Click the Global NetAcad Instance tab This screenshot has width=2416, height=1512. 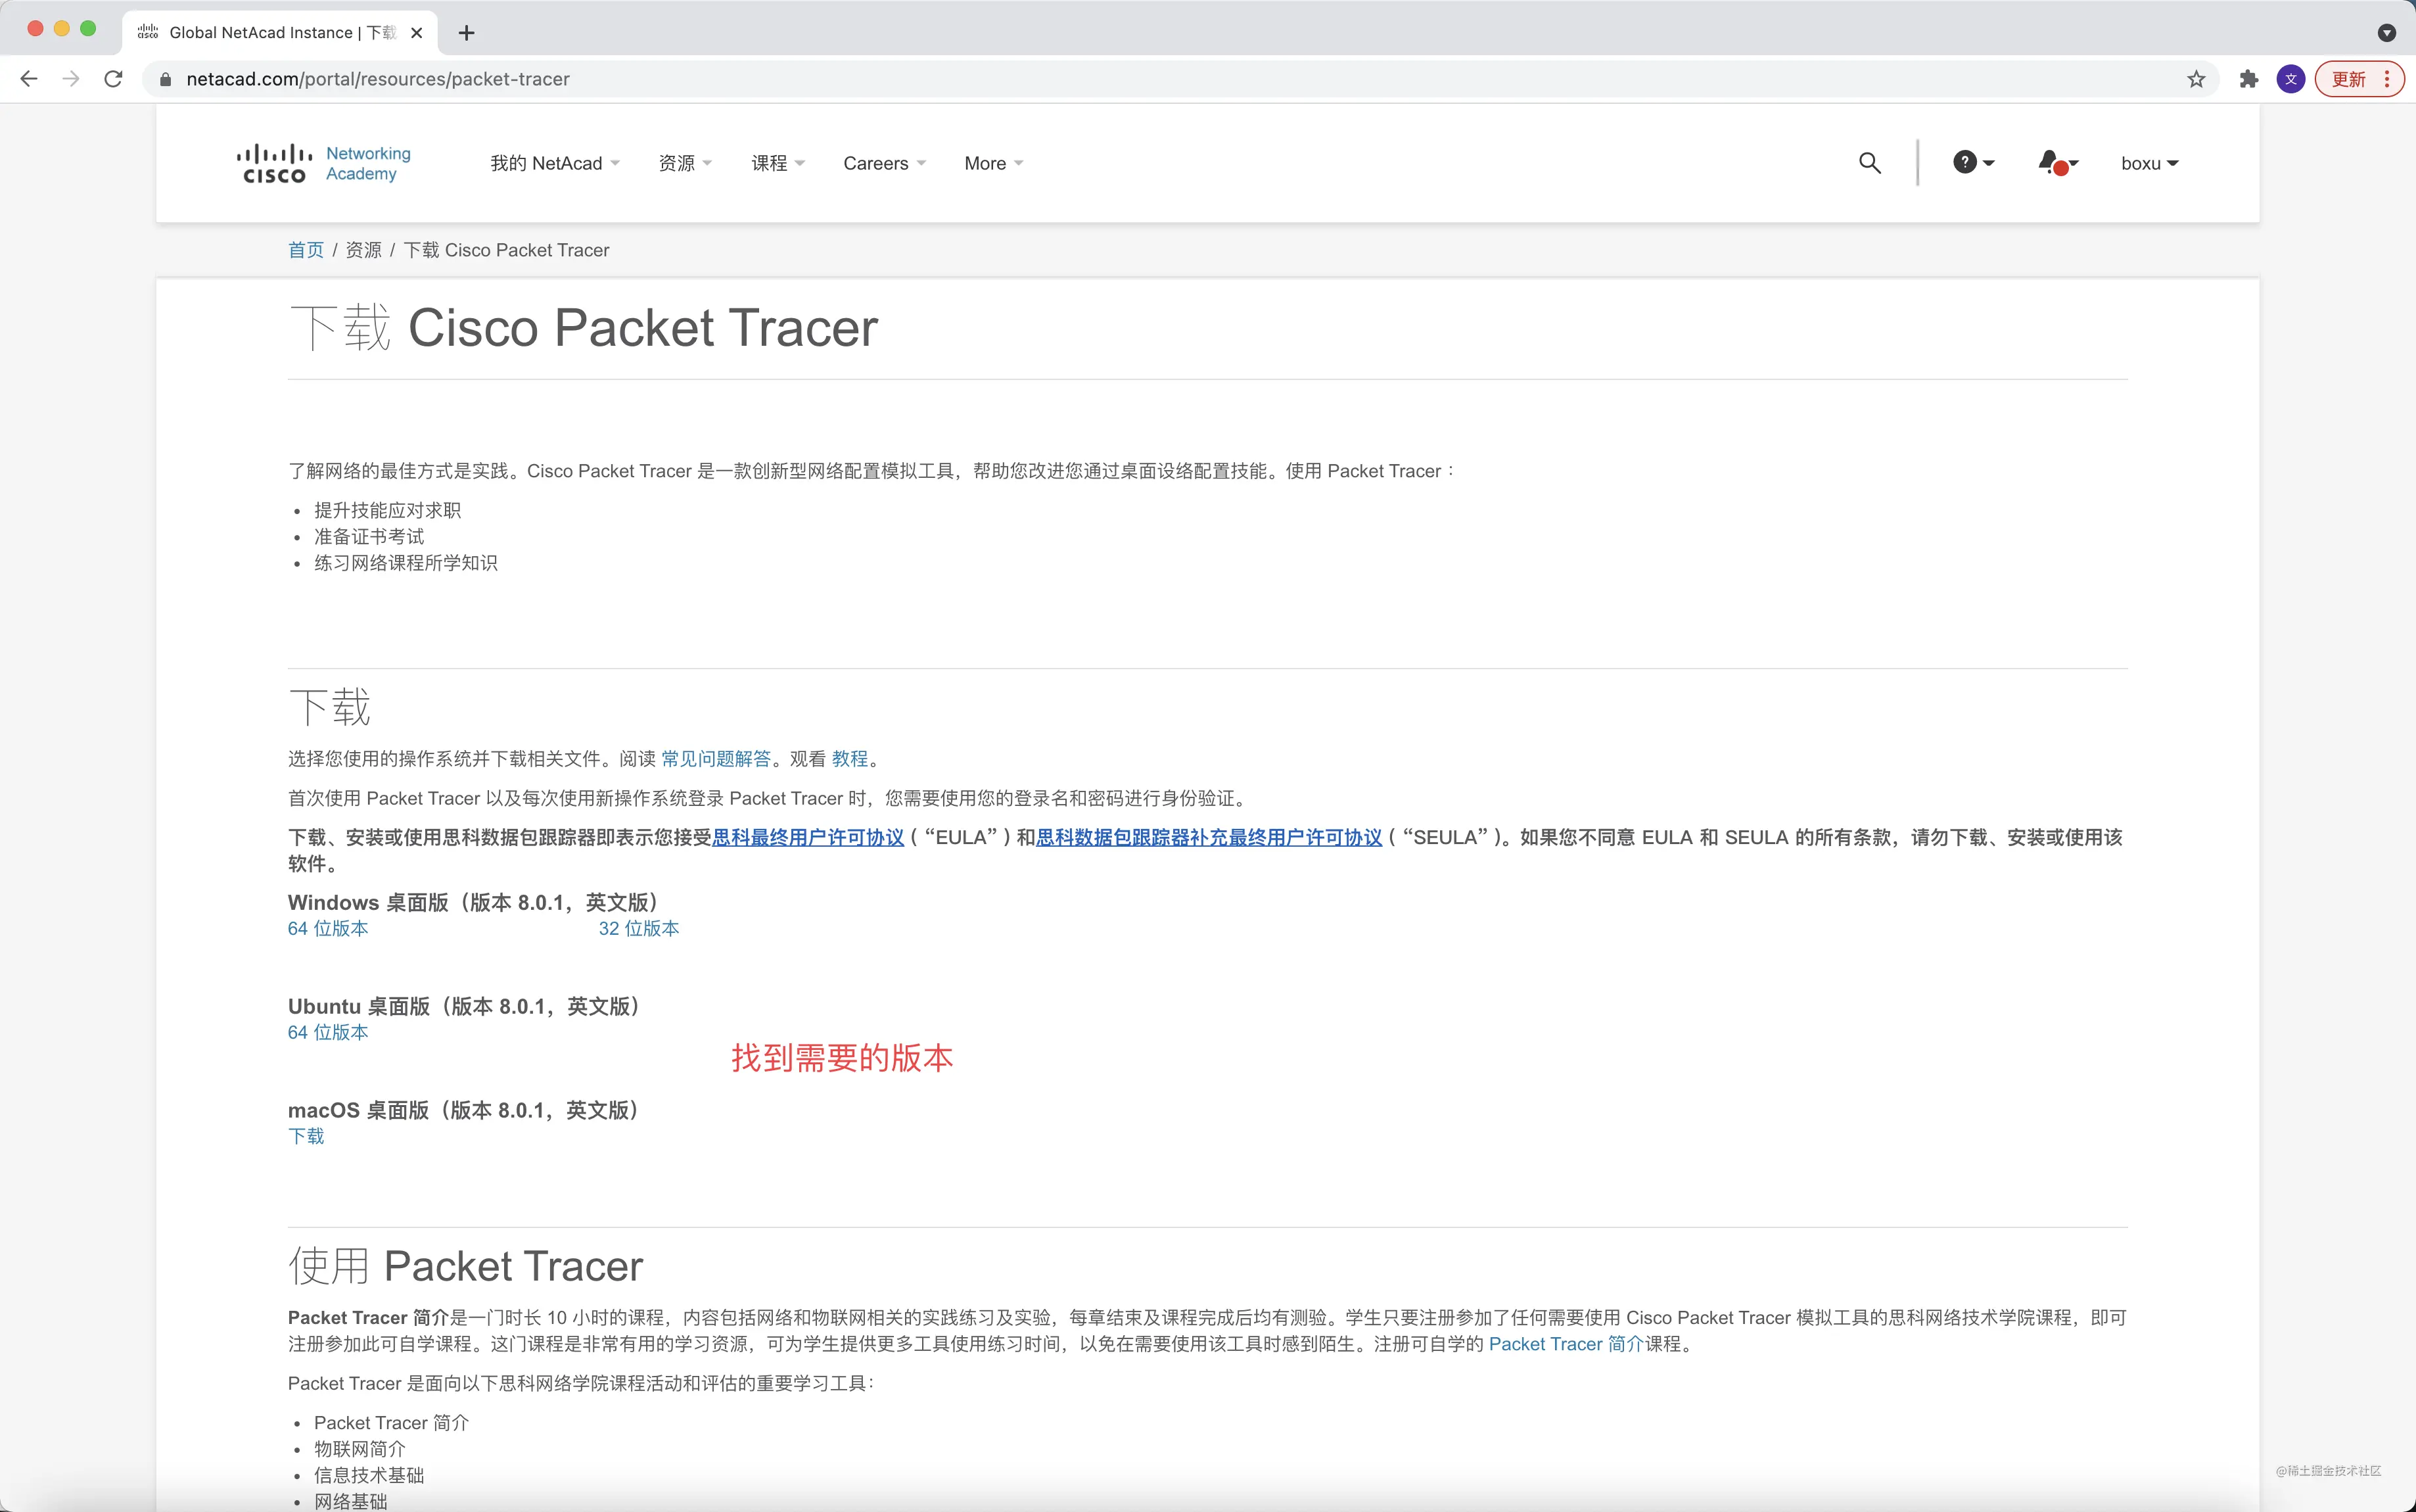[x=280, y=33]
